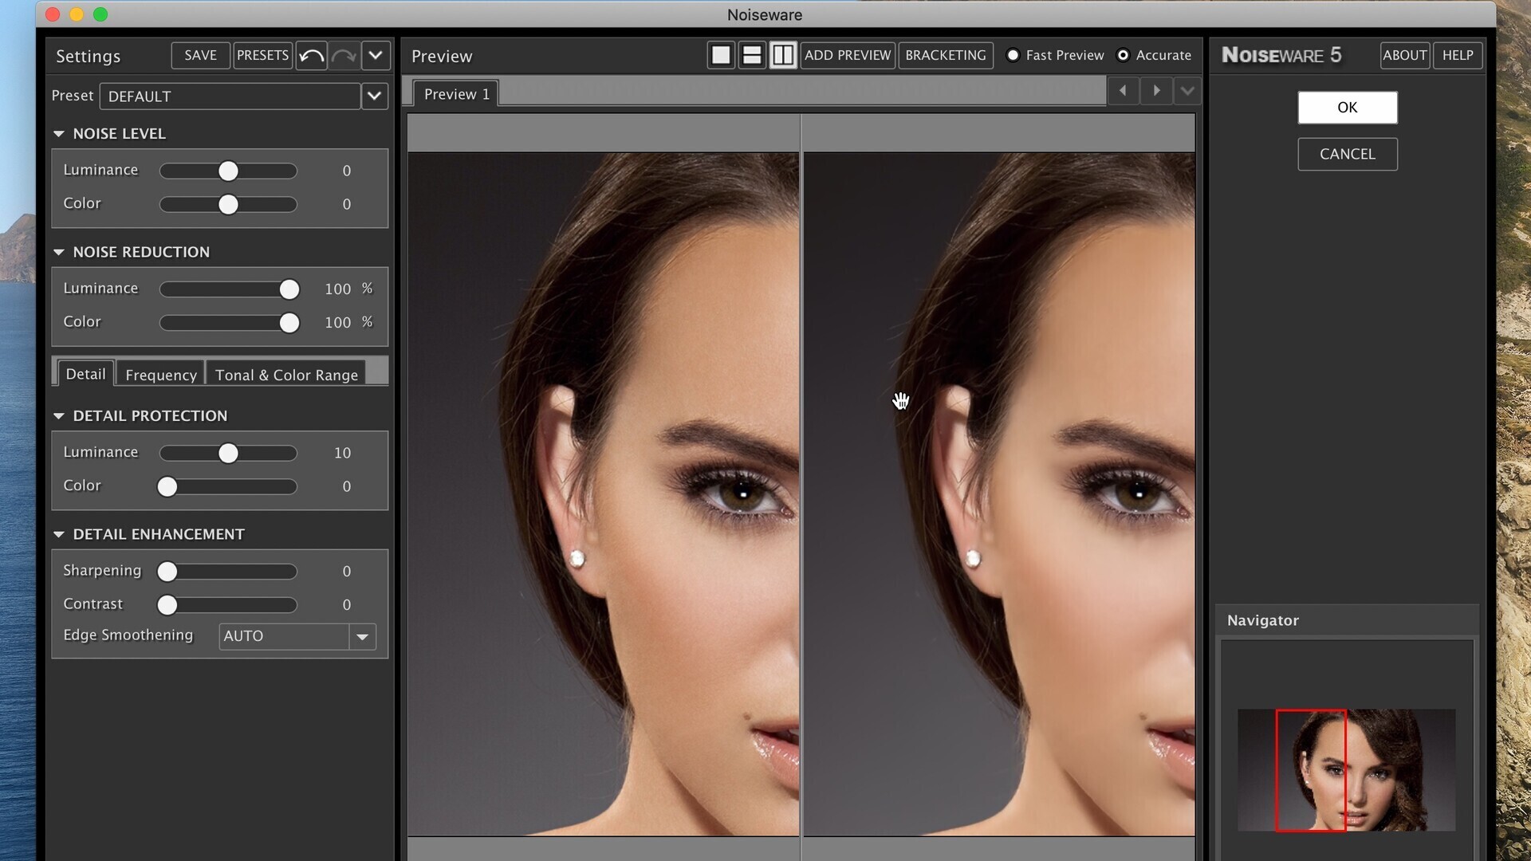The image size is (1531, 861).
Task: Switch to the Tonal & Color Range tab
Action: coord(286,375)
